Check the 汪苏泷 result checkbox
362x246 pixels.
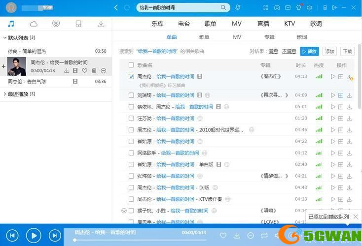coord(131,119)
